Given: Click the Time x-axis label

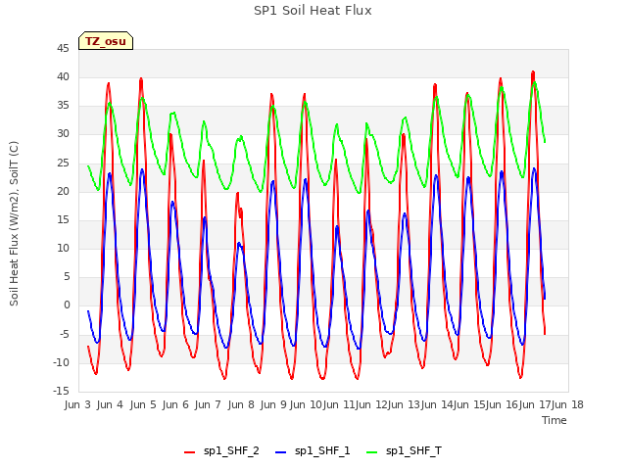Looking at the screenshot, I should pyautogui.click(x=555, y=420).
